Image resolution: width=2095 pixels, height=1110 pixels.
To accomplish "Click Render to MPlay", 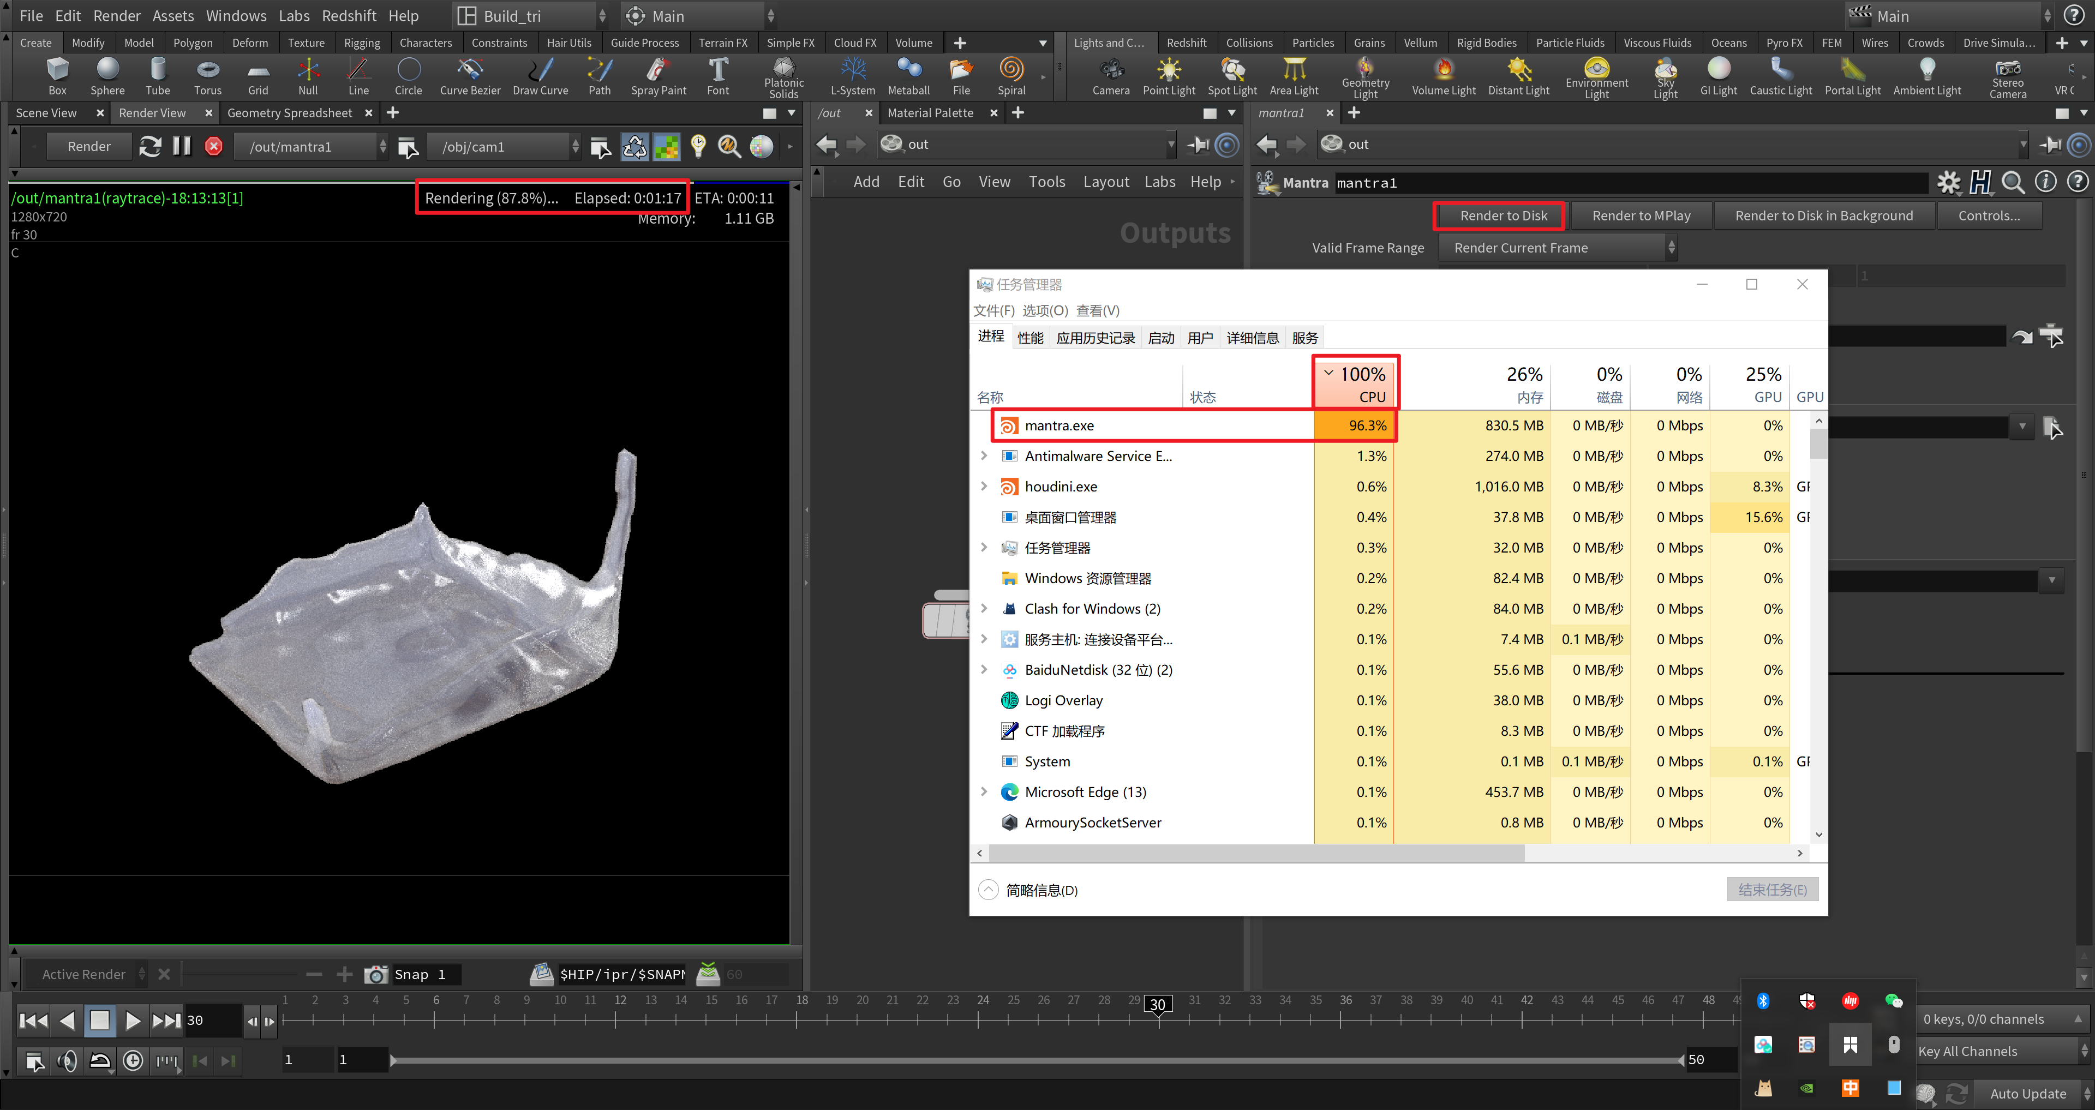I will pyautogui.click(x=1641, y=215).
